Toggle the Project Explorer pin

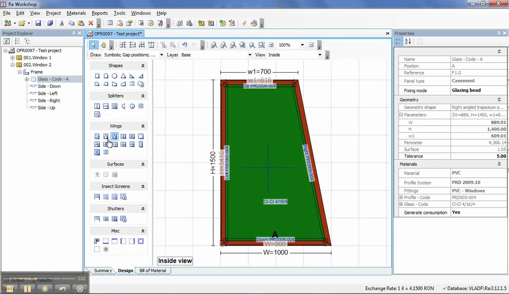tap(74, 33)
